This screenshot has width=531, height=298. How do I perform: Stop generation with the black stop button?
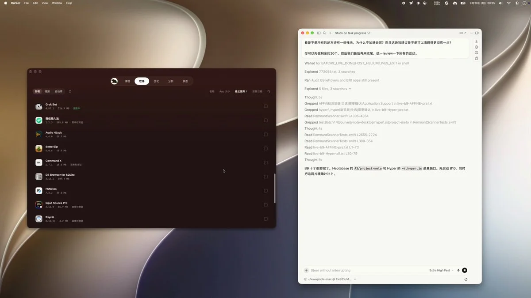click(x=465, y=270)
